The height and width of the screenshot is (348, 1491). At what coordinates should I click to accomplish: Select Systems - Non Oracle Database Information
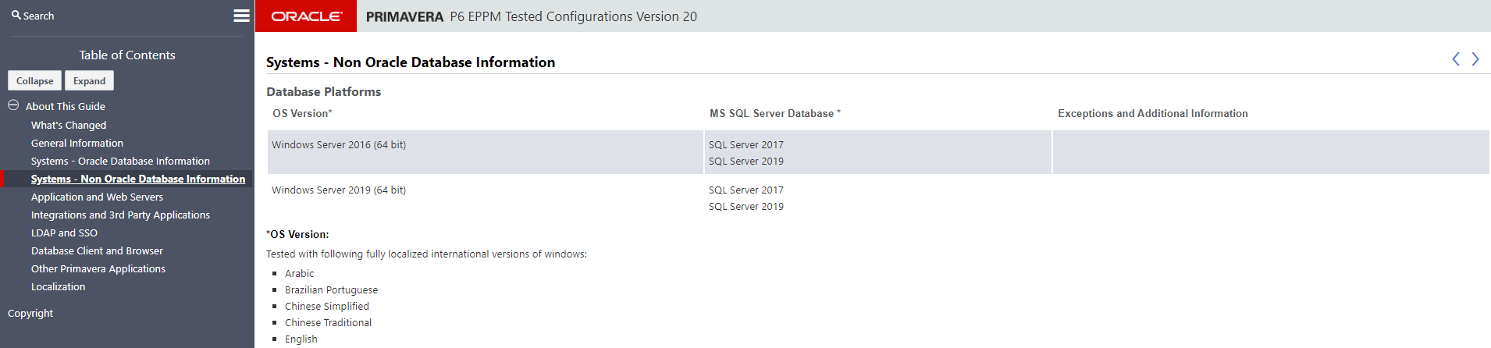(138, 179)
